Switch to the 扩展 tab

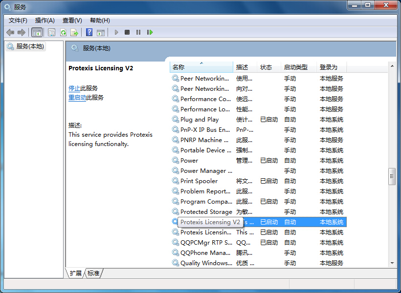(75, 273)
